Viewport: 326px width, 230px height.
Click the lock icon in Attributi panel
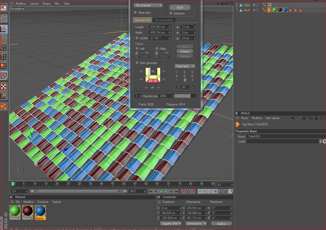316,118
